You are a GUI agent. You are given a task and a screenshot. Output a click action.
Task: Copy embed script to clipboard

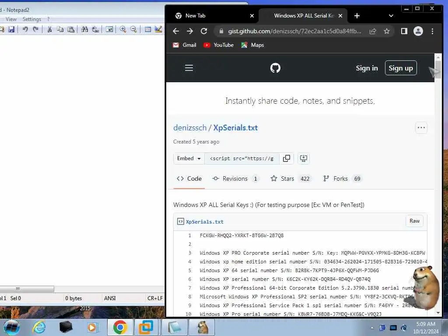[x=286, y=158]
